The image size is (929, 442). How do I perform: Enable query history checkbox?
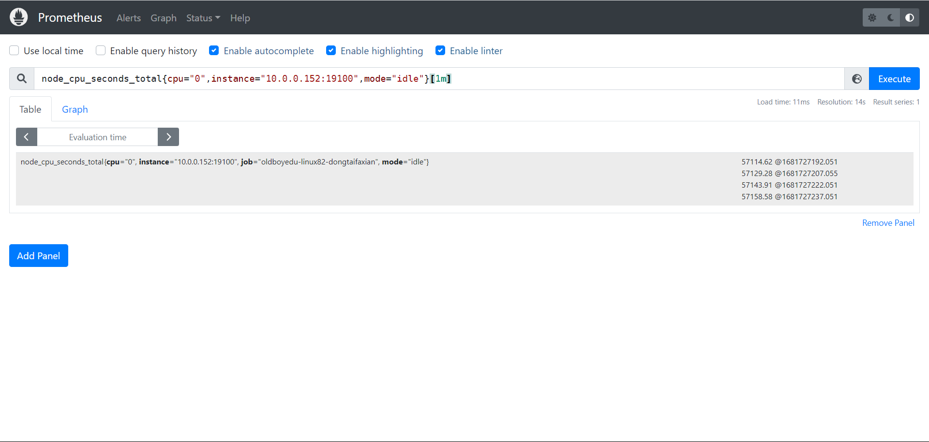[x=101, y=51]
